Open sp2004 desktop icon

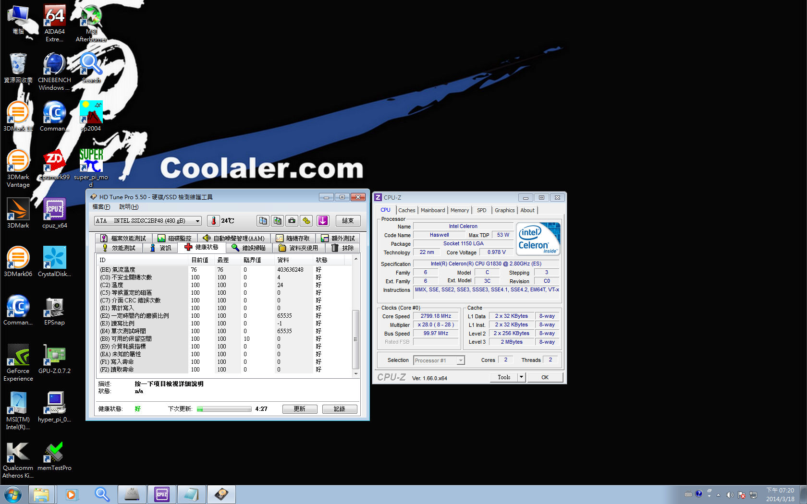coord(91,116)
